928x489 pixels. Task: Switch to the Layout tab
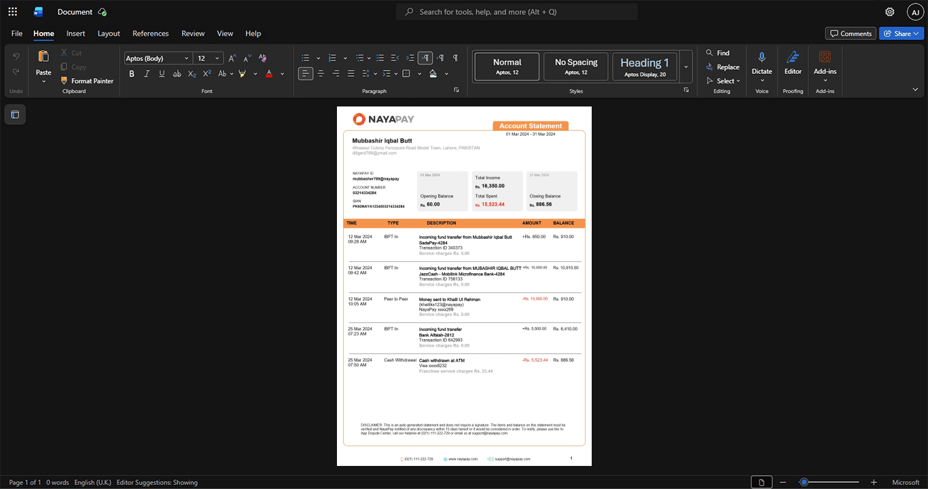click(x=109, y=33)
